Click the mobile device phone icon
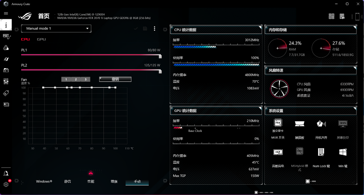This screenshot has width=364, height=195. [358, 16]
